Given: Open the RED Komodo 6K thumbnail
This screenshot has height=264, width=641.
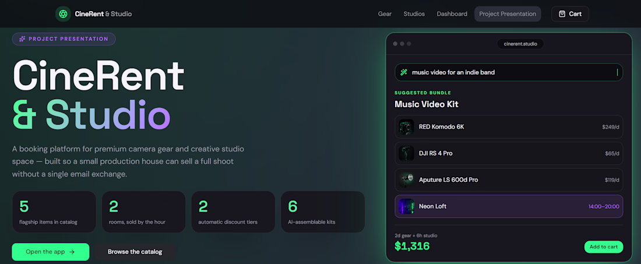Looking at the screenshot, I should tap(406, 126).
